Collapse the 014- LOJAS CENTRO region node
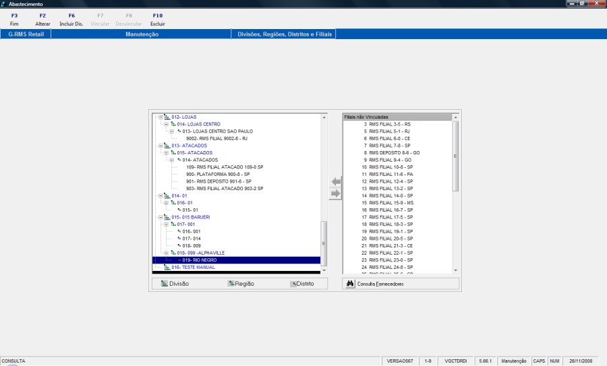 tap(167, 124)
